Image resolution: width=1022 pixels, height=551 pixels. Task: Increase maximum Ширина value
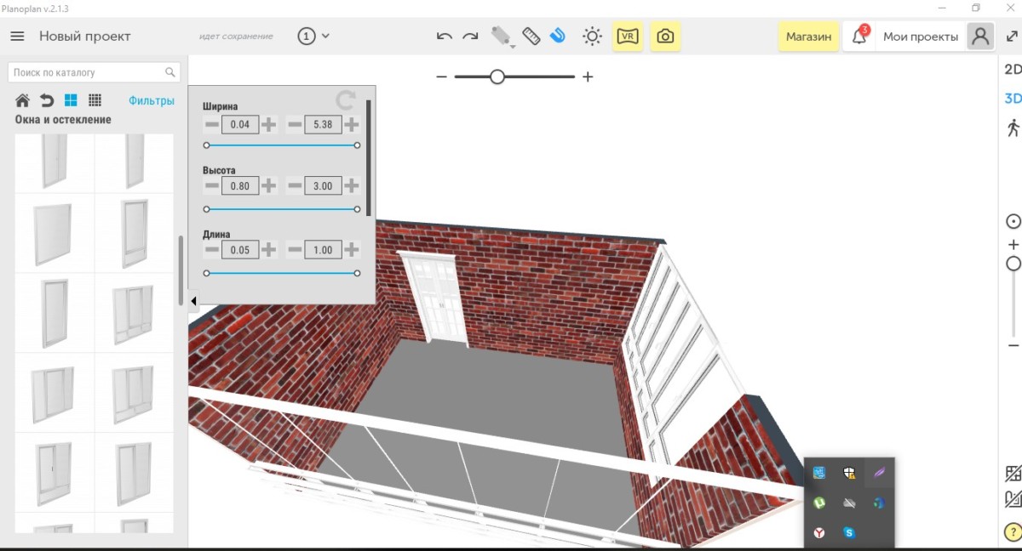(x=351, y=125)
